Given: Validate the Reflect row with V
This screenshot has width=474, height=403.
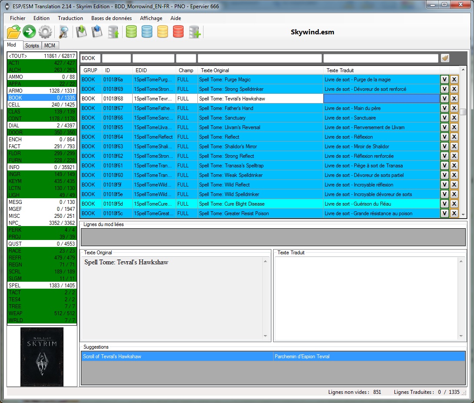Looking at the screenshot, I should pos(444,137).
